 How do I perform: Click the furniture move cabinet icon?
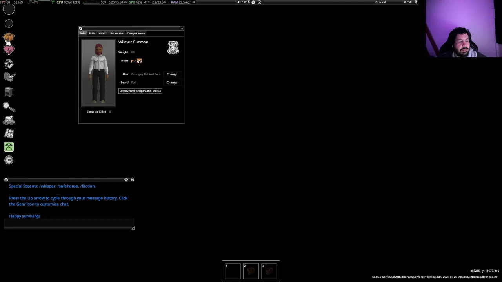[9, 92]
